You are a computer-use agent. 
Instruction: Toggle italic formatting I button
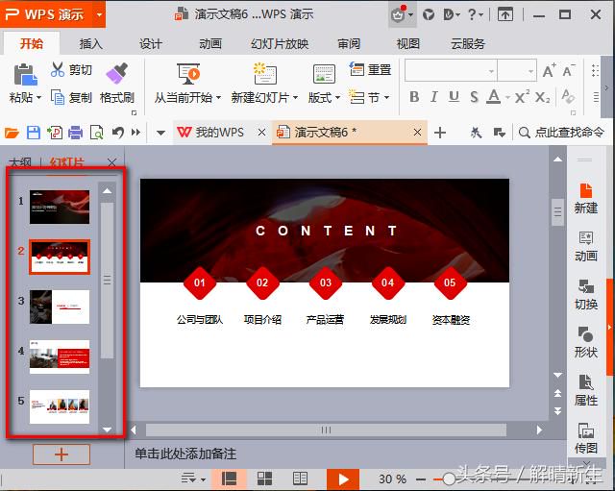(433, 96)
